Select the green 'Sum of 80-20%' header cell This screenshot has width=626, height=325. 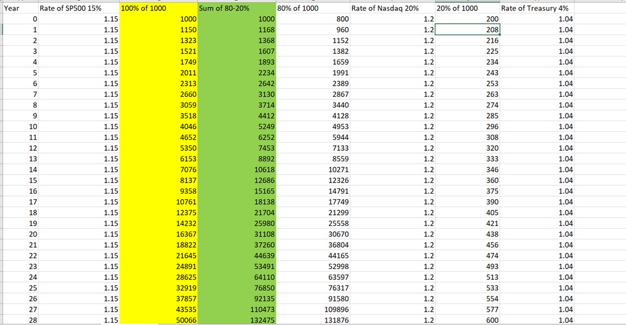(x=236, y=8)
